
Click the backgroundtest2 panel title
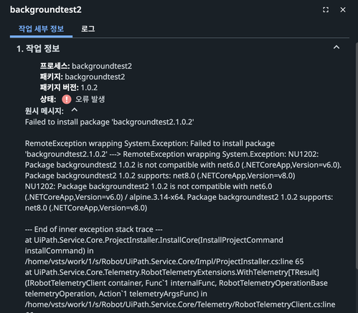click(46, 10)
